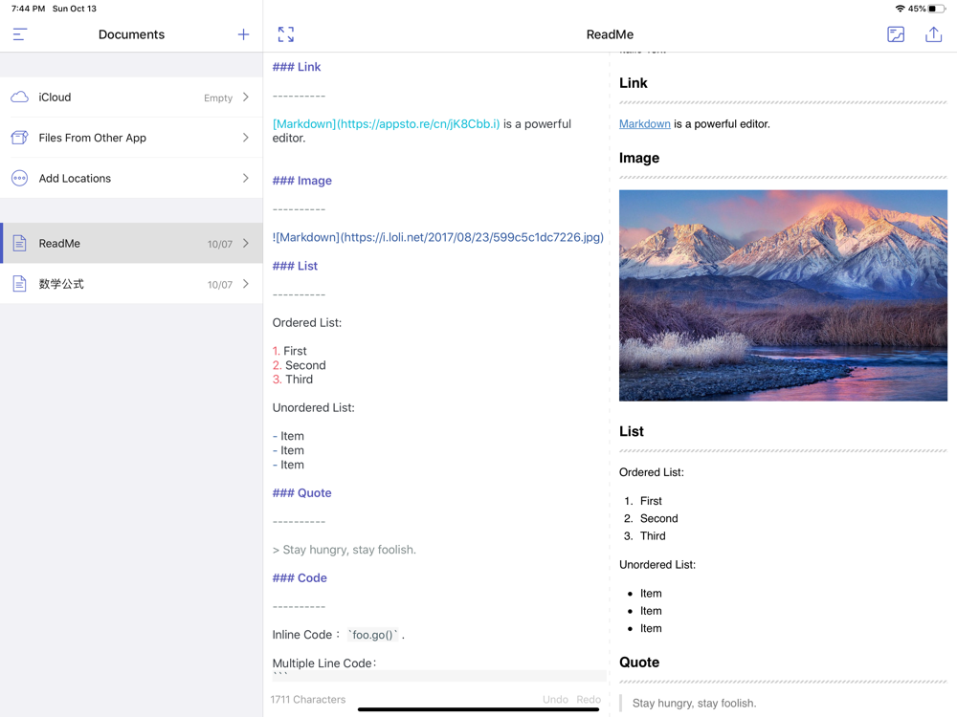Image resolution: width=957 pixels, height=717 pixels.
Task: Click the '### Code' heading in editor
Action: point(299,578)
